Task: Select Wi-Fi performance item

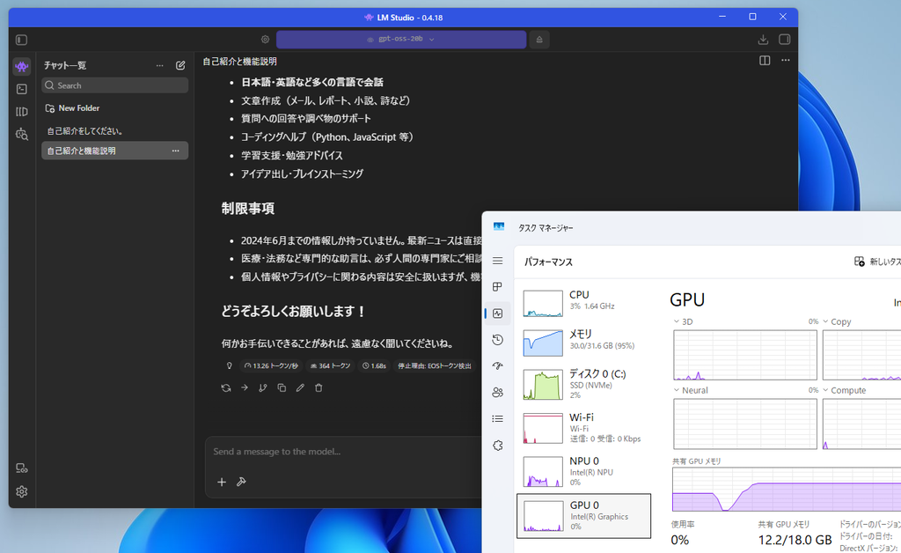Action: click(584, 428)
